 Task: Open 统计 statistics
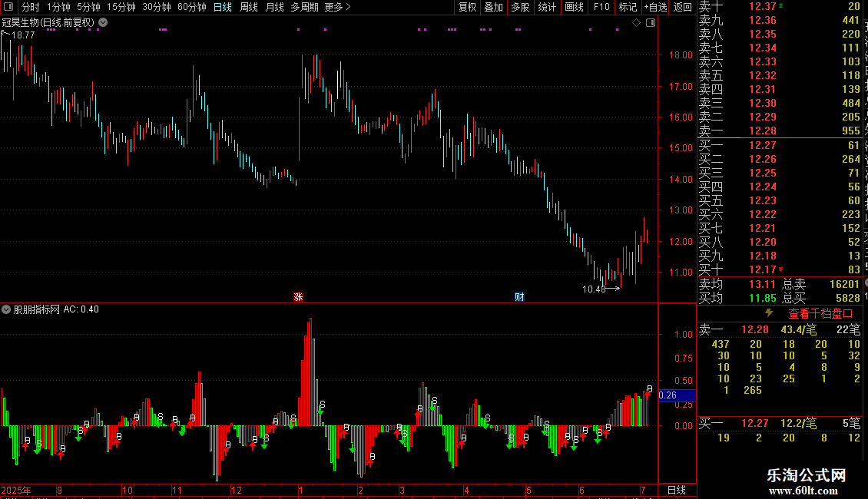547,7
